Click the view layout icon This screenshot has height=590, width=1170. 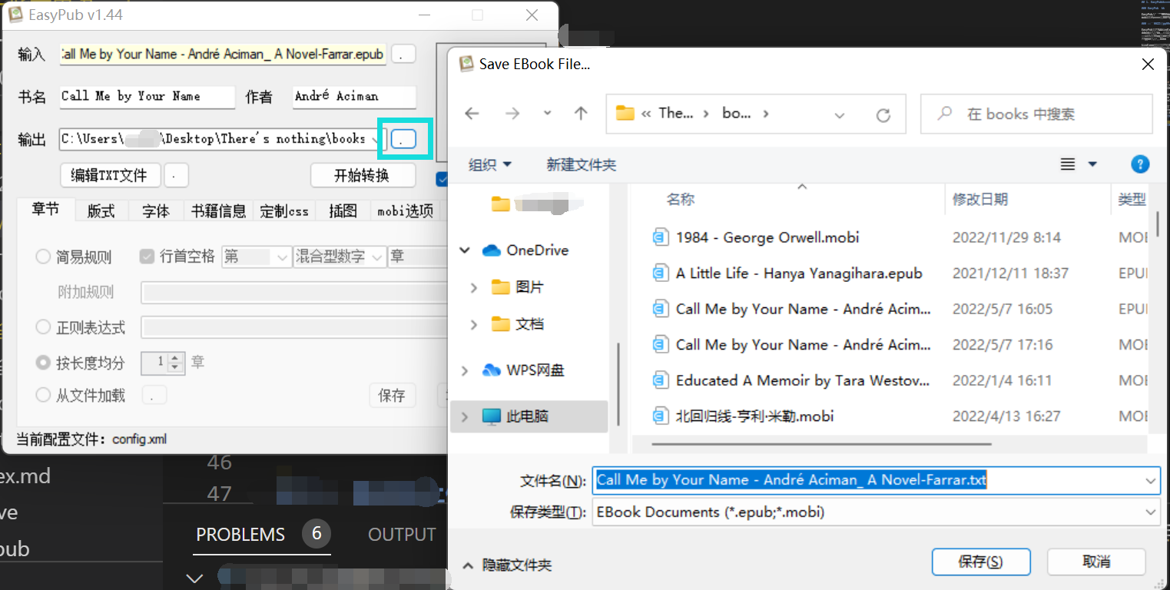[1067, 164]
